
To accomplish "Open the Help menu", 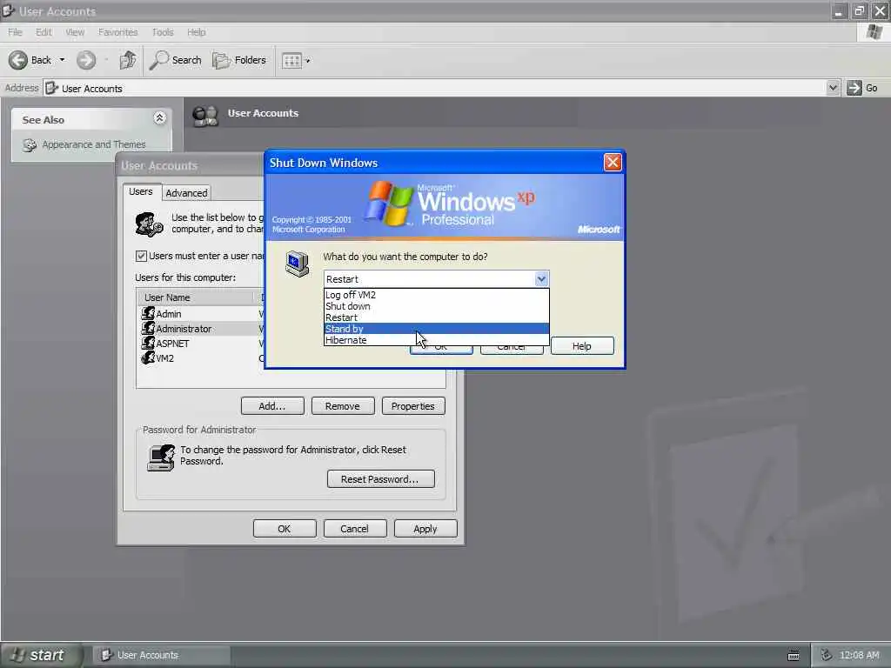I will [x=197, y=32].
